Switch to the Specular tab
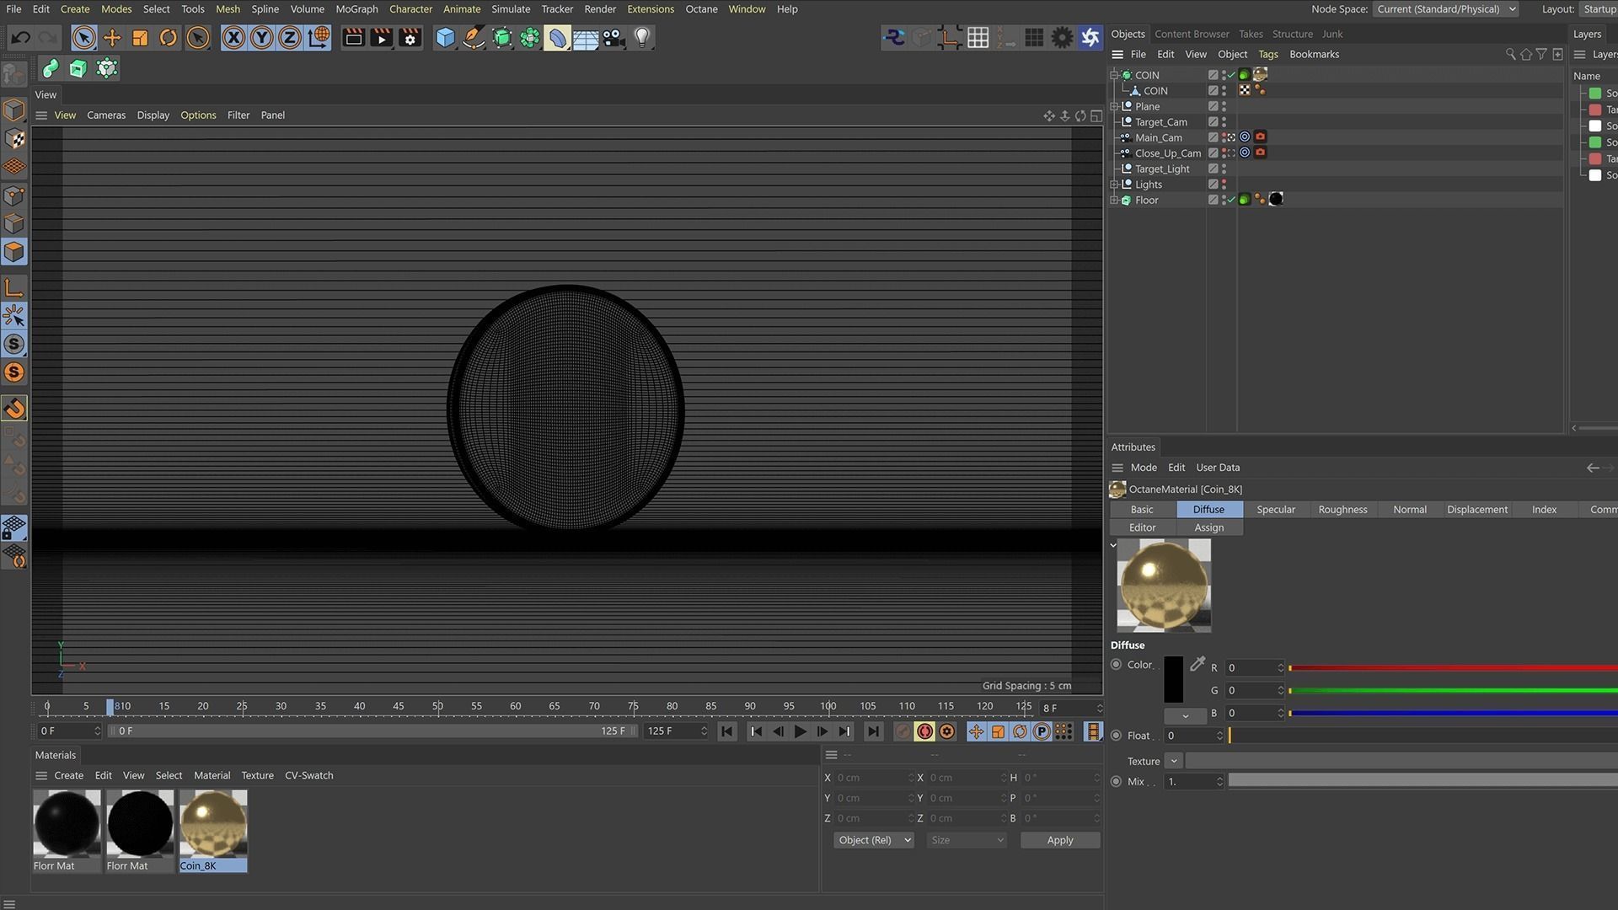Image resolution: width=1618 pixels, height=910 pixels. click(x=1275, y=510)
